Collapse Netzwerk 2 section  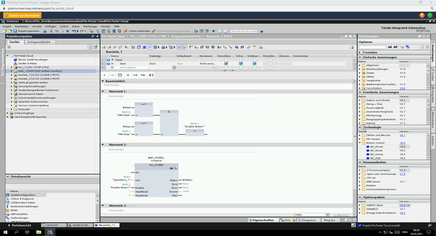103,145
